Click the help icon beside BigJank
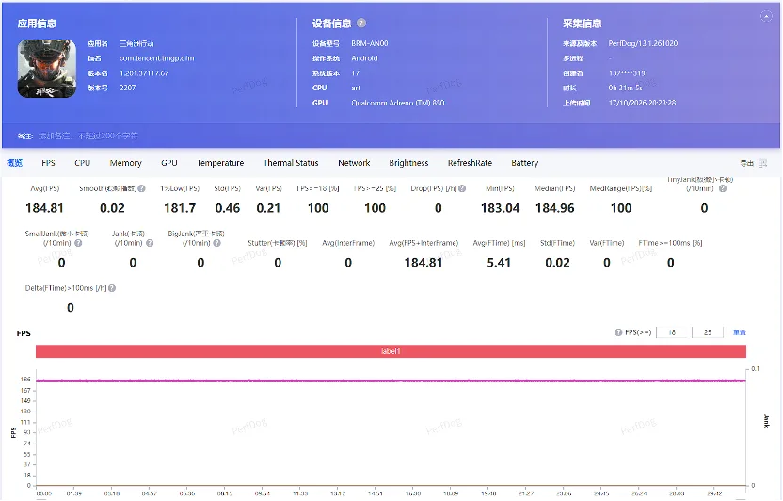The height and width of the screenshot is (501, 783). 216,243
